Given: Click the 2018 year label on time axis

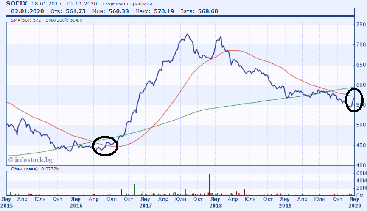Looking at the screenshot, I should [216, 206].
